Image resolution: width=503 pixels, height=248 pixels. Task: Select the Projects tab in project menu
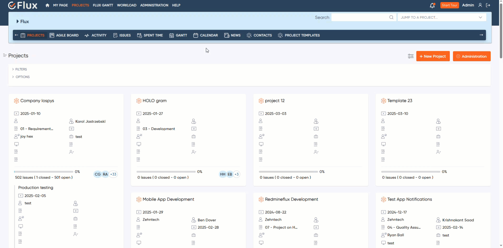point(33,35)
